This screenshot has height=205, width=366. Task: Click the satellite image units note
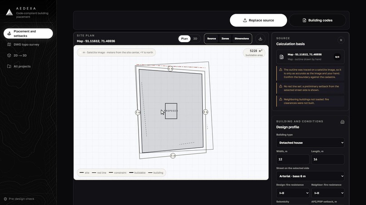point(116,52)
